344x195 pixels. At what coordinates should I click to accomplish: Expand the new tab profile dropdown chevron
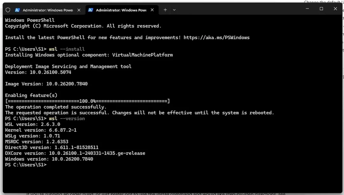(174, 10)
